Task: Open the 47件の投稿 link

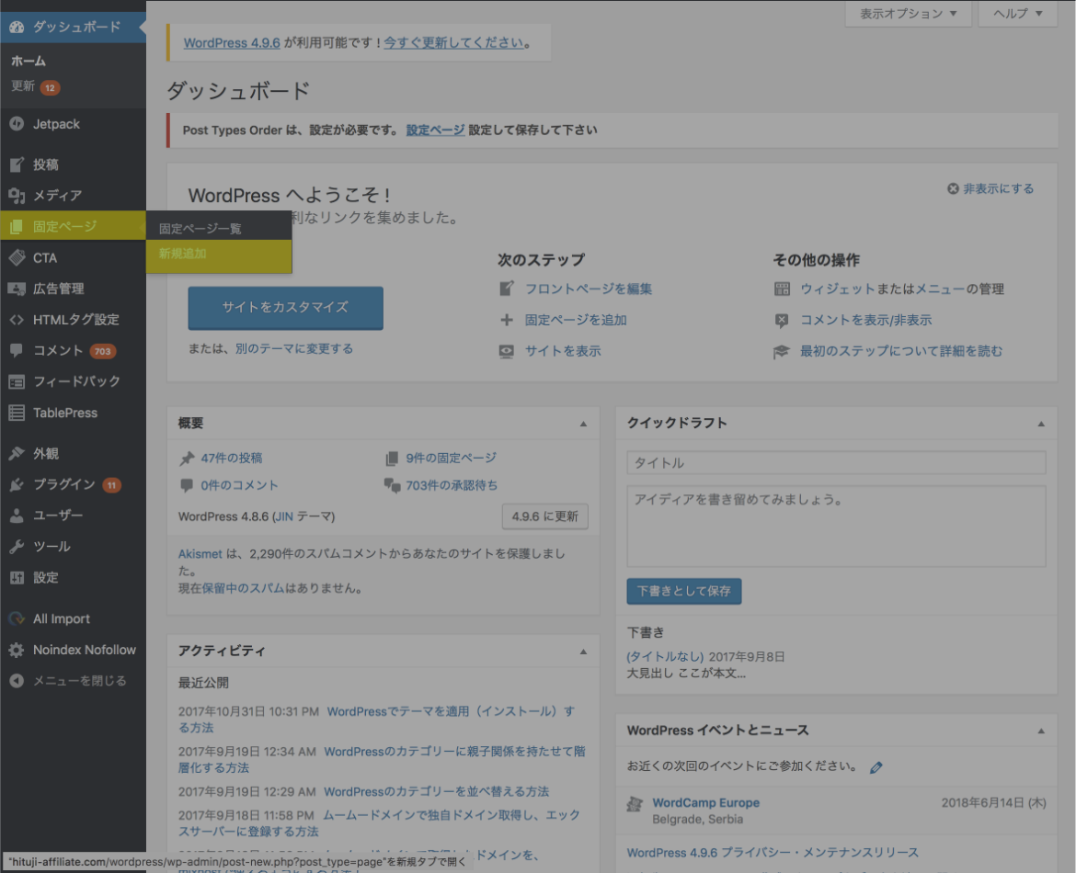Action: click(231, 459)
